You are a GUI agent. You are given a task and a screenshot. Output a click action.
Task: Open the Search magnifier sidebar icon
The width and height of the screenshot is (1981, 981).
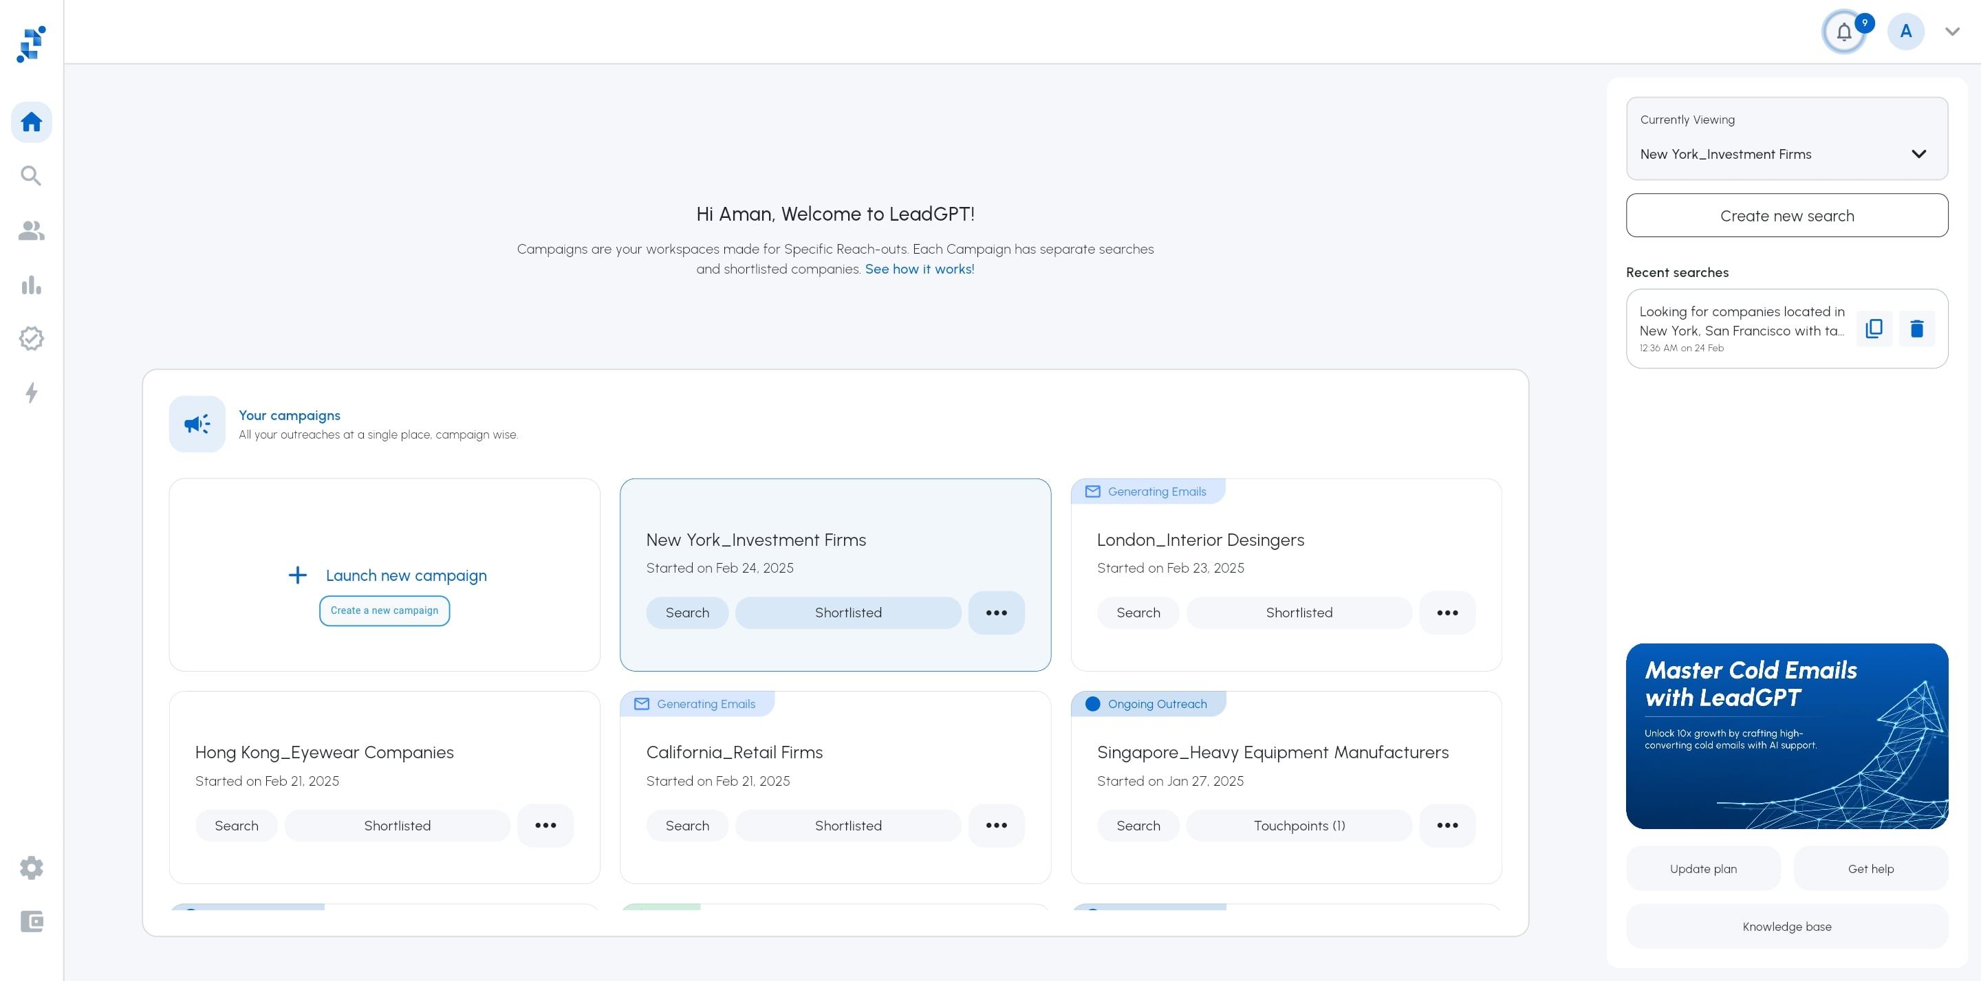click(x=31, y=176)
